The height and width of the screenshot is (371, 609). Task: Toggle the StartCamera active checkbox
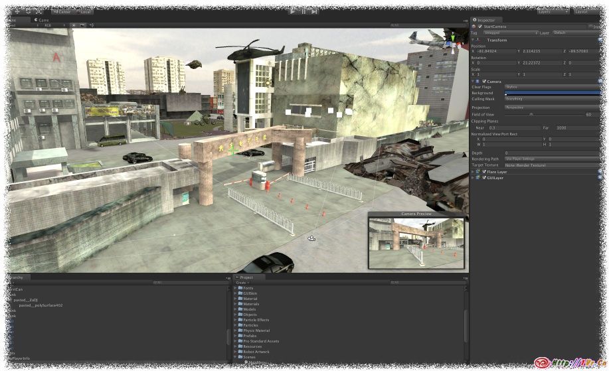coord(481,27)
